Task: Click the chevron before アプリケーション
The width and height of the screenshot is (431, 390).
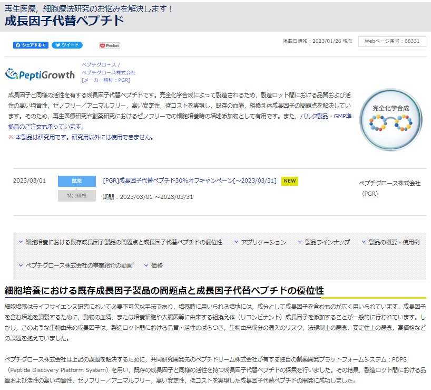Action: pos(236,242)
